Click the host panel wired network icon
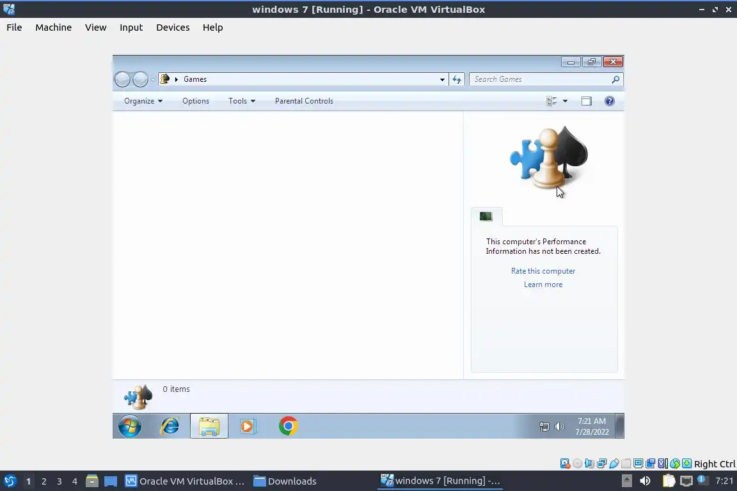 (686, 481)
